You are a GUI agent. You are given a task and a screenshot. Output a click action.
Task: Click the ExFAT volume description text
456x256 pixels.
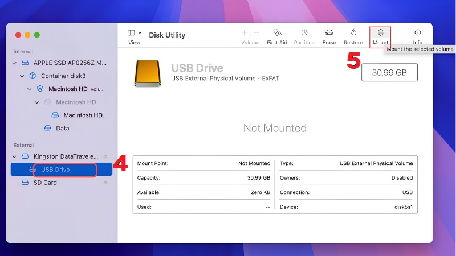pyautogui.click(x=225, y=79)
